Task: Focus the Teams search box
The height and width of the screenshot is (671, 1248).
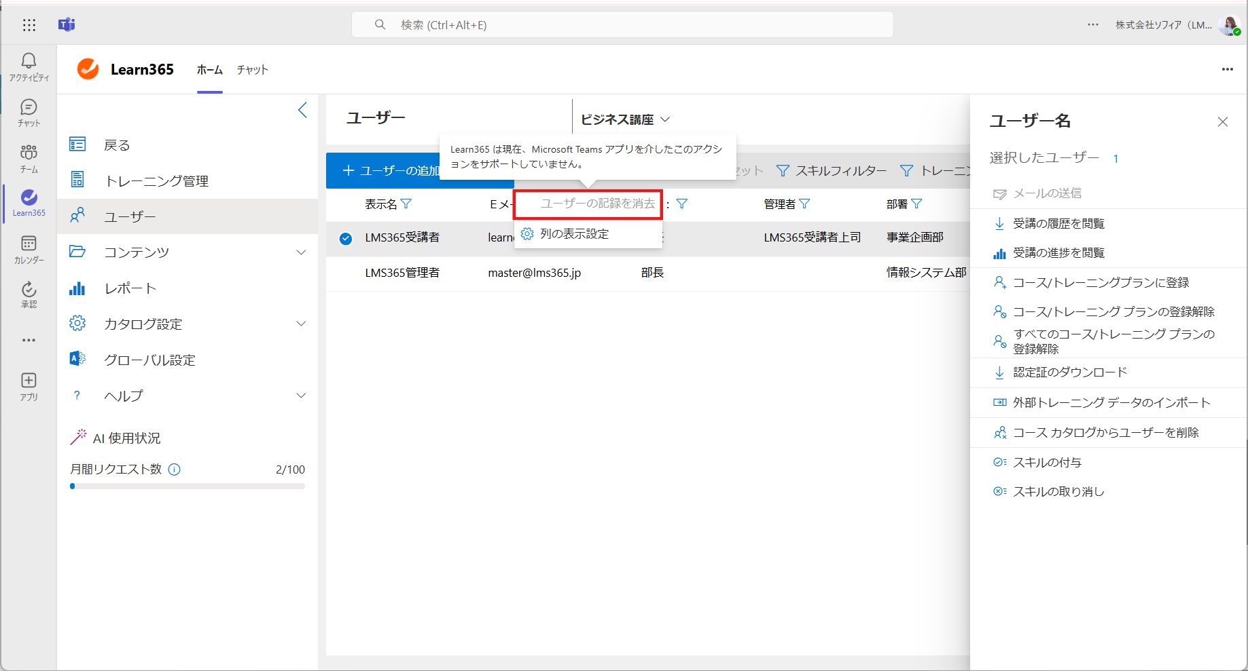Action: 622,25
